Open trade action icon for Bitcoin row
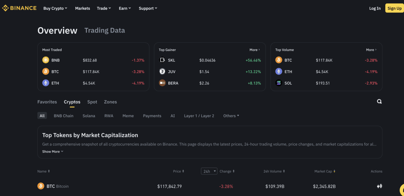This screenshot has height=196, width=404. pyautogui.click(x=379, y=186)
